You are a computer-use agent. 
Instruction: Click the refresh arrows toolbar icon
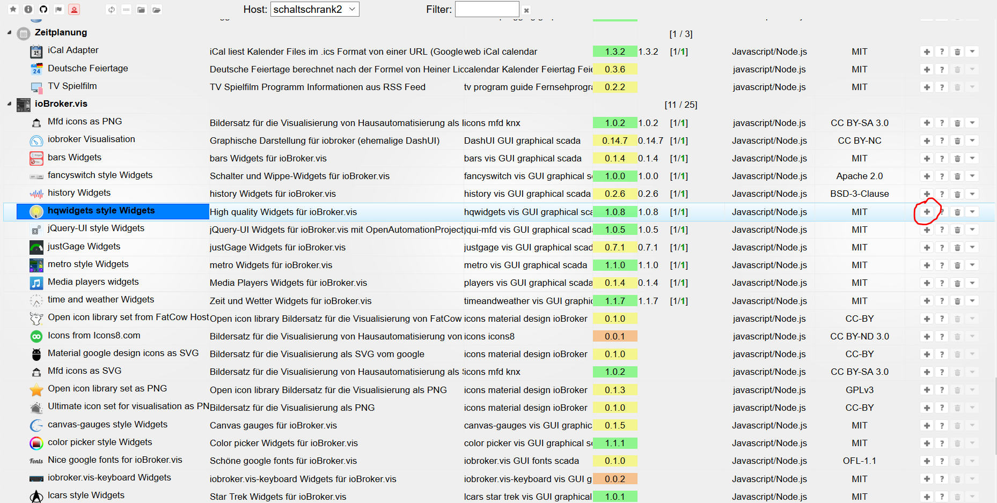point(111,10)
